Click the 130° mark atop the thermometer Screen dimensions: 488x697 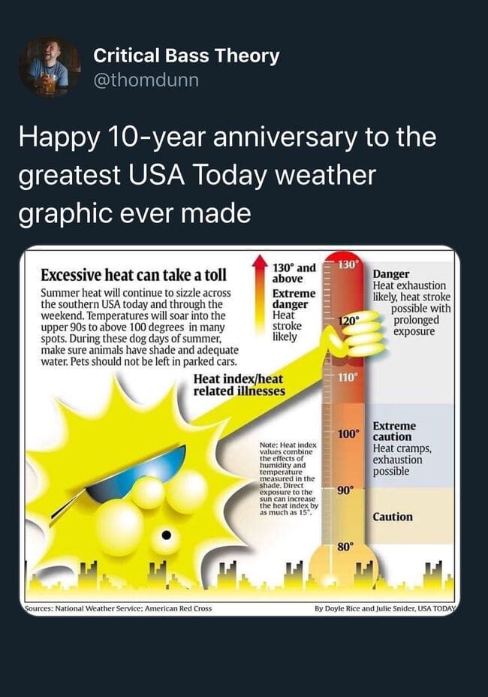coord(347,265)
